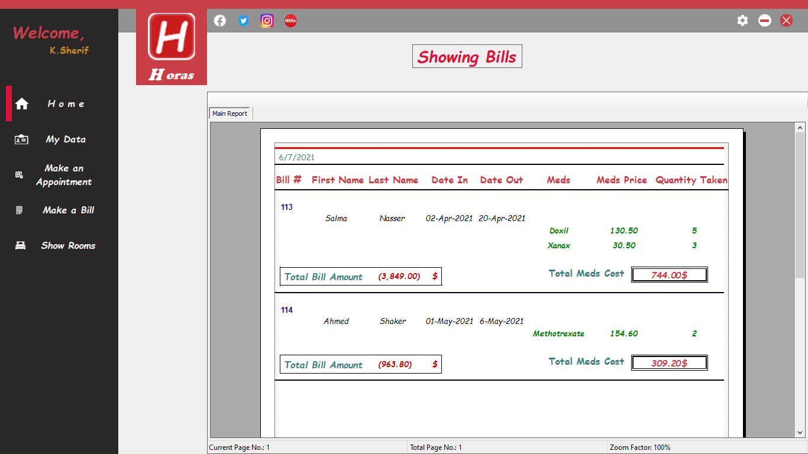Viewport: 808px width, 454px height.
Task: Minimize the app with red minus icon
Action: click(x=765, y=21)
